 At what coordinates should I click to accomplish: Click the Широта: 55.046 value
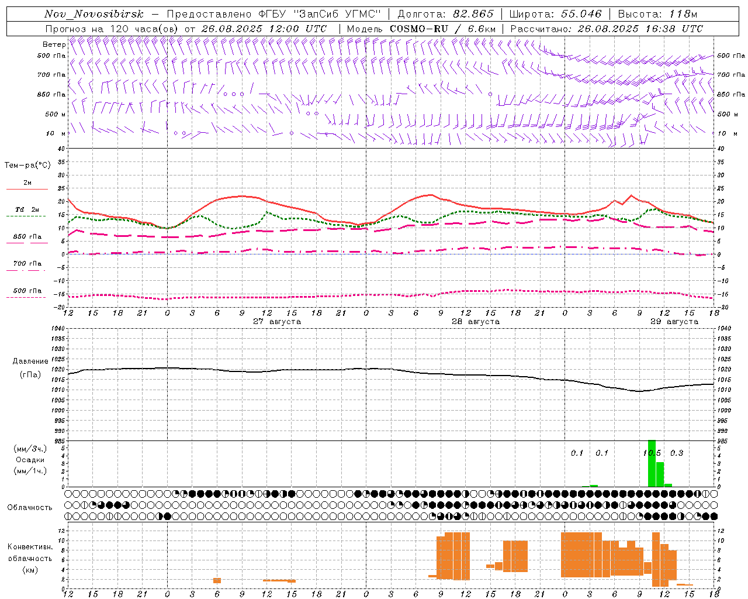(x=555, y=14)
